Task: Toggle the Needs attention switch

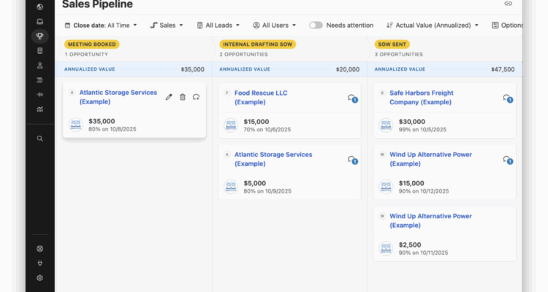Action: 316,25
